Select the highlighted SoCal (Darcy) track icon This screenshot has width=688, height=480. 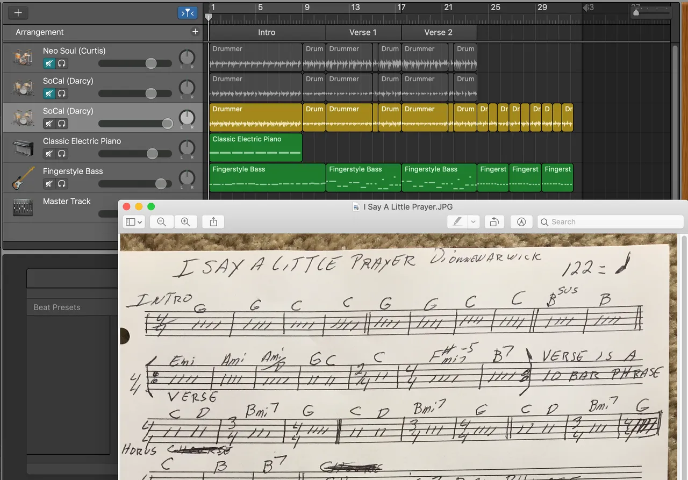[23, 118]
